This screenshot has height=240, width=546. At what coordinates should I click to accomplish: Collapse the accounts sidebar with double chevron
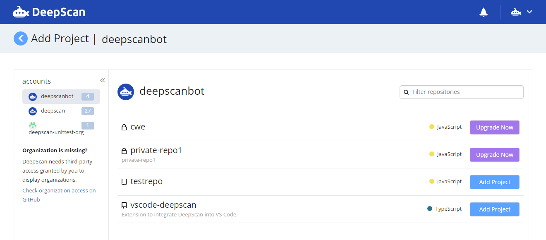pyautogui.click(x=103, y=80)
